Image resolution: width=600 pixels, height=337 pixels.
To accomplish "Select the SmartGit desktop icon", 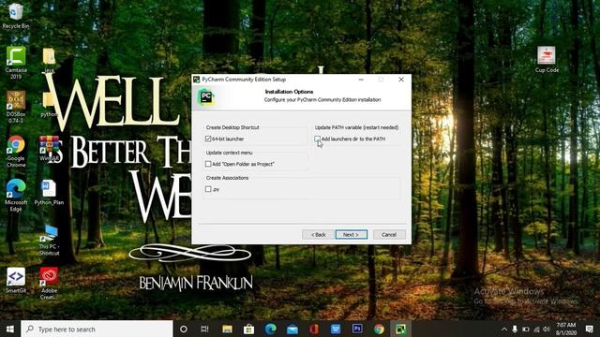I will click(16, 281).
